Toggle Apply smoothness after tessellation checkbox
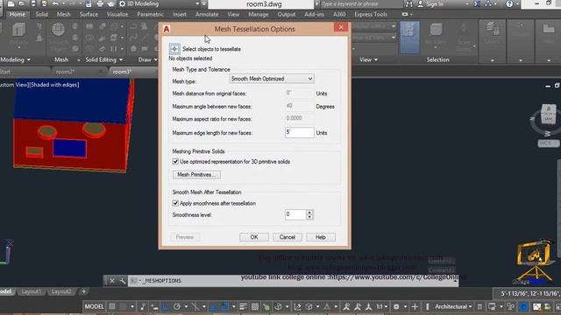 175,203
